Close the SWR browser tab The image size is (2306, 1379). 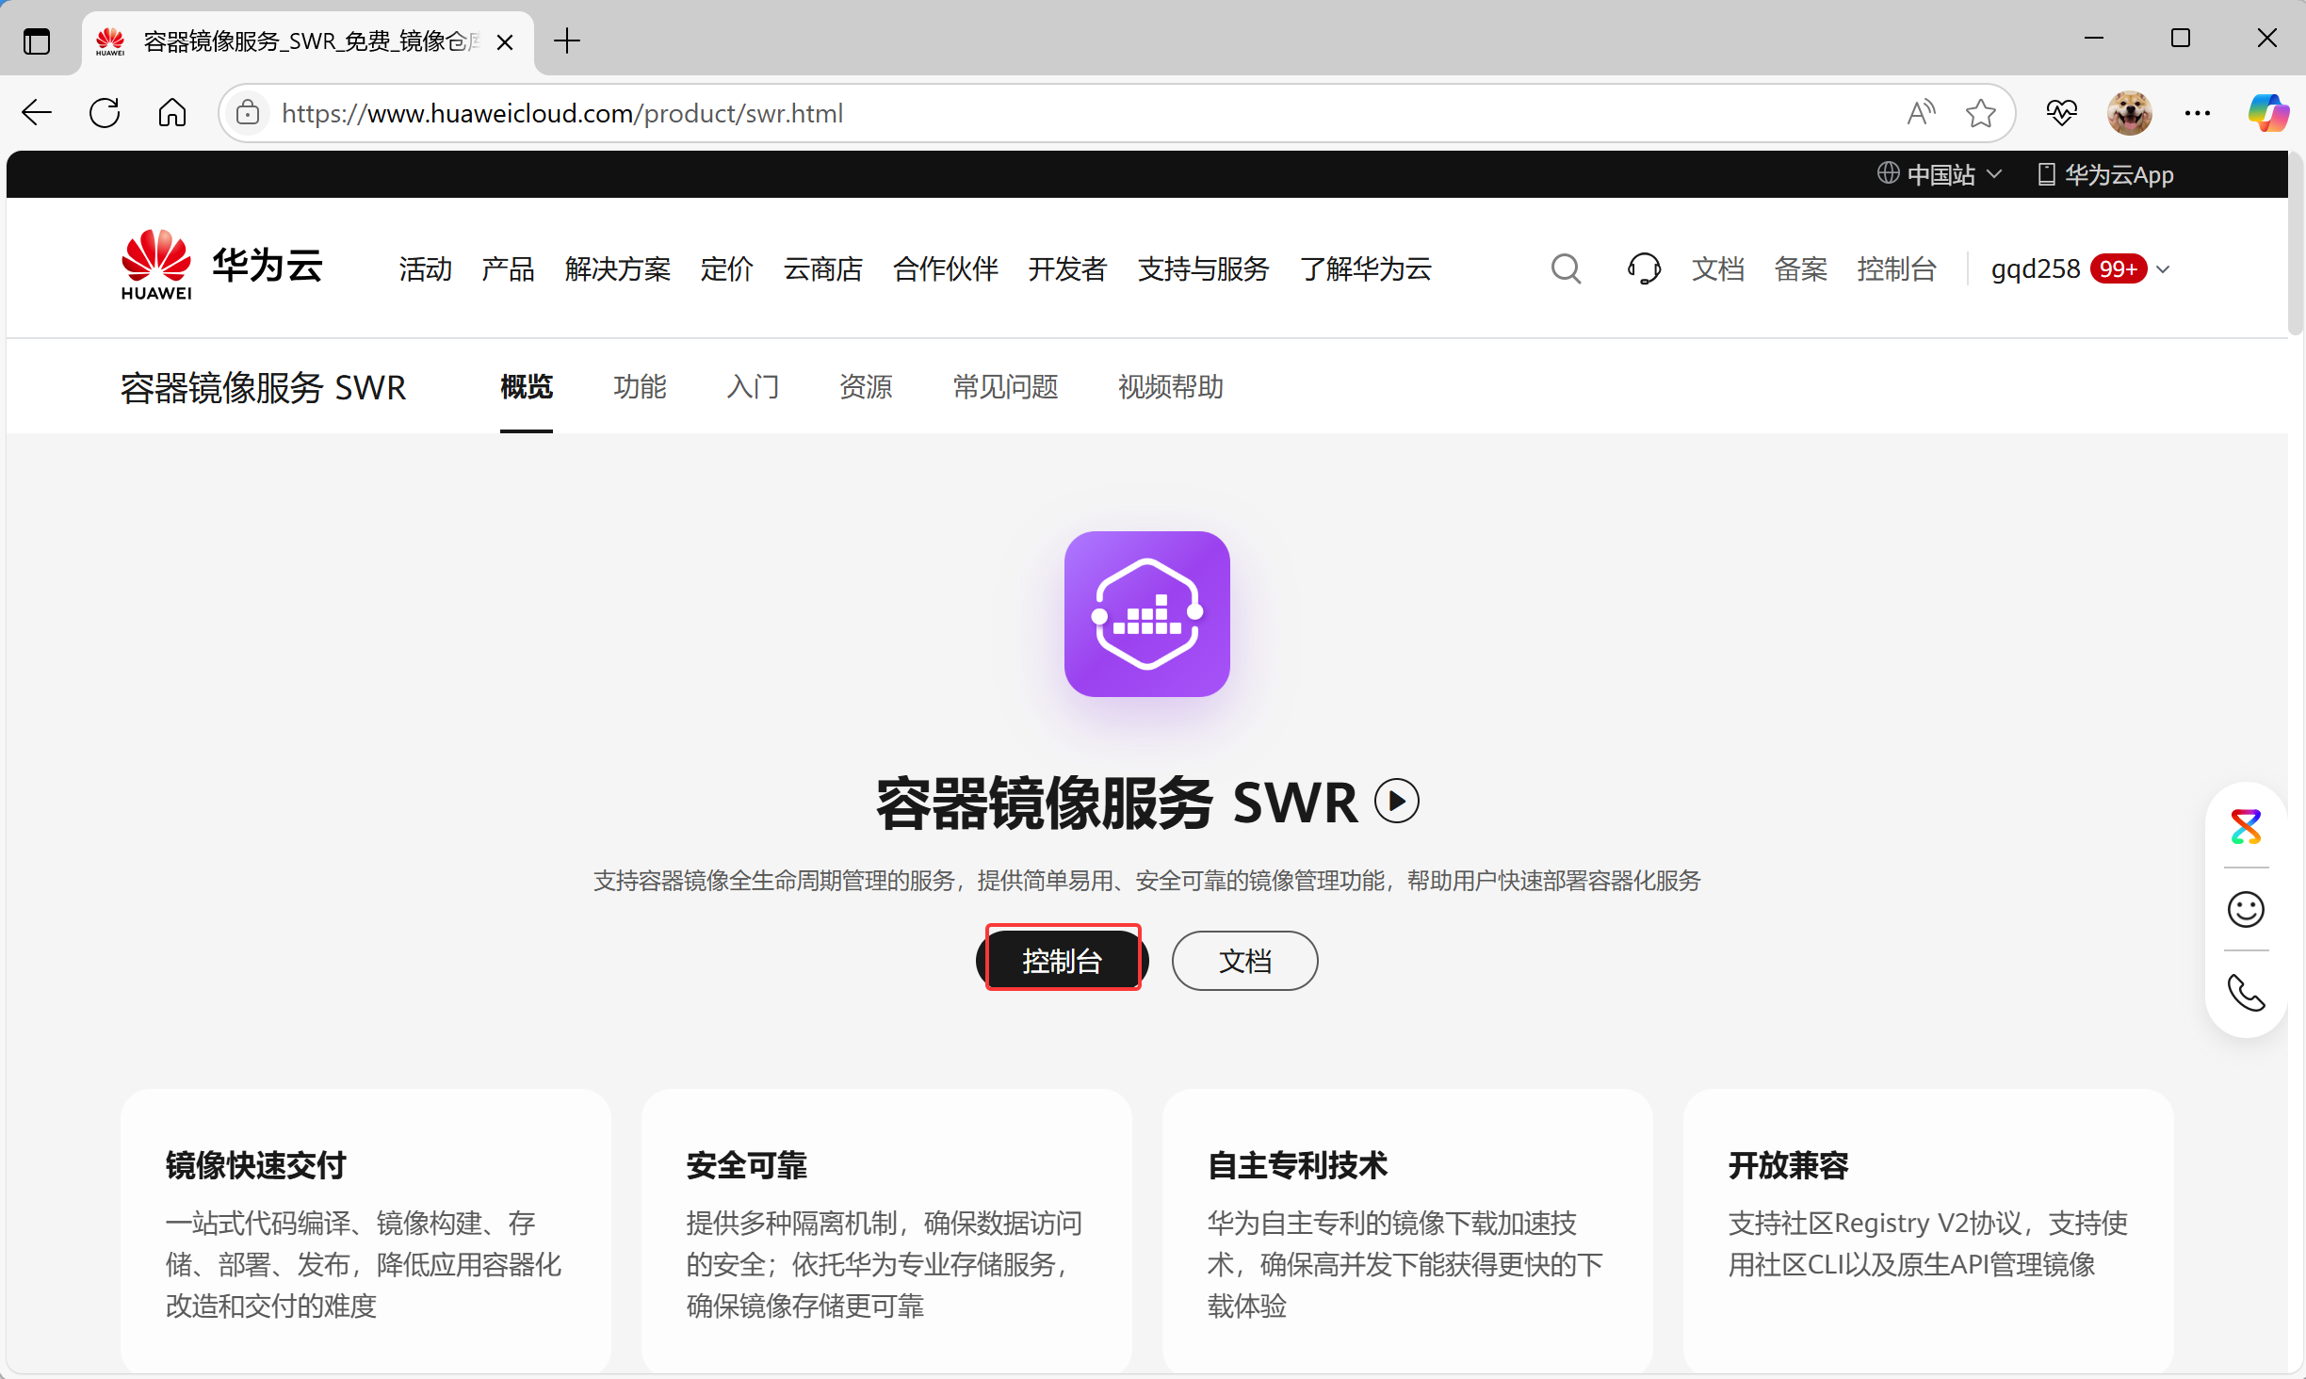click(x=505, y=42)
